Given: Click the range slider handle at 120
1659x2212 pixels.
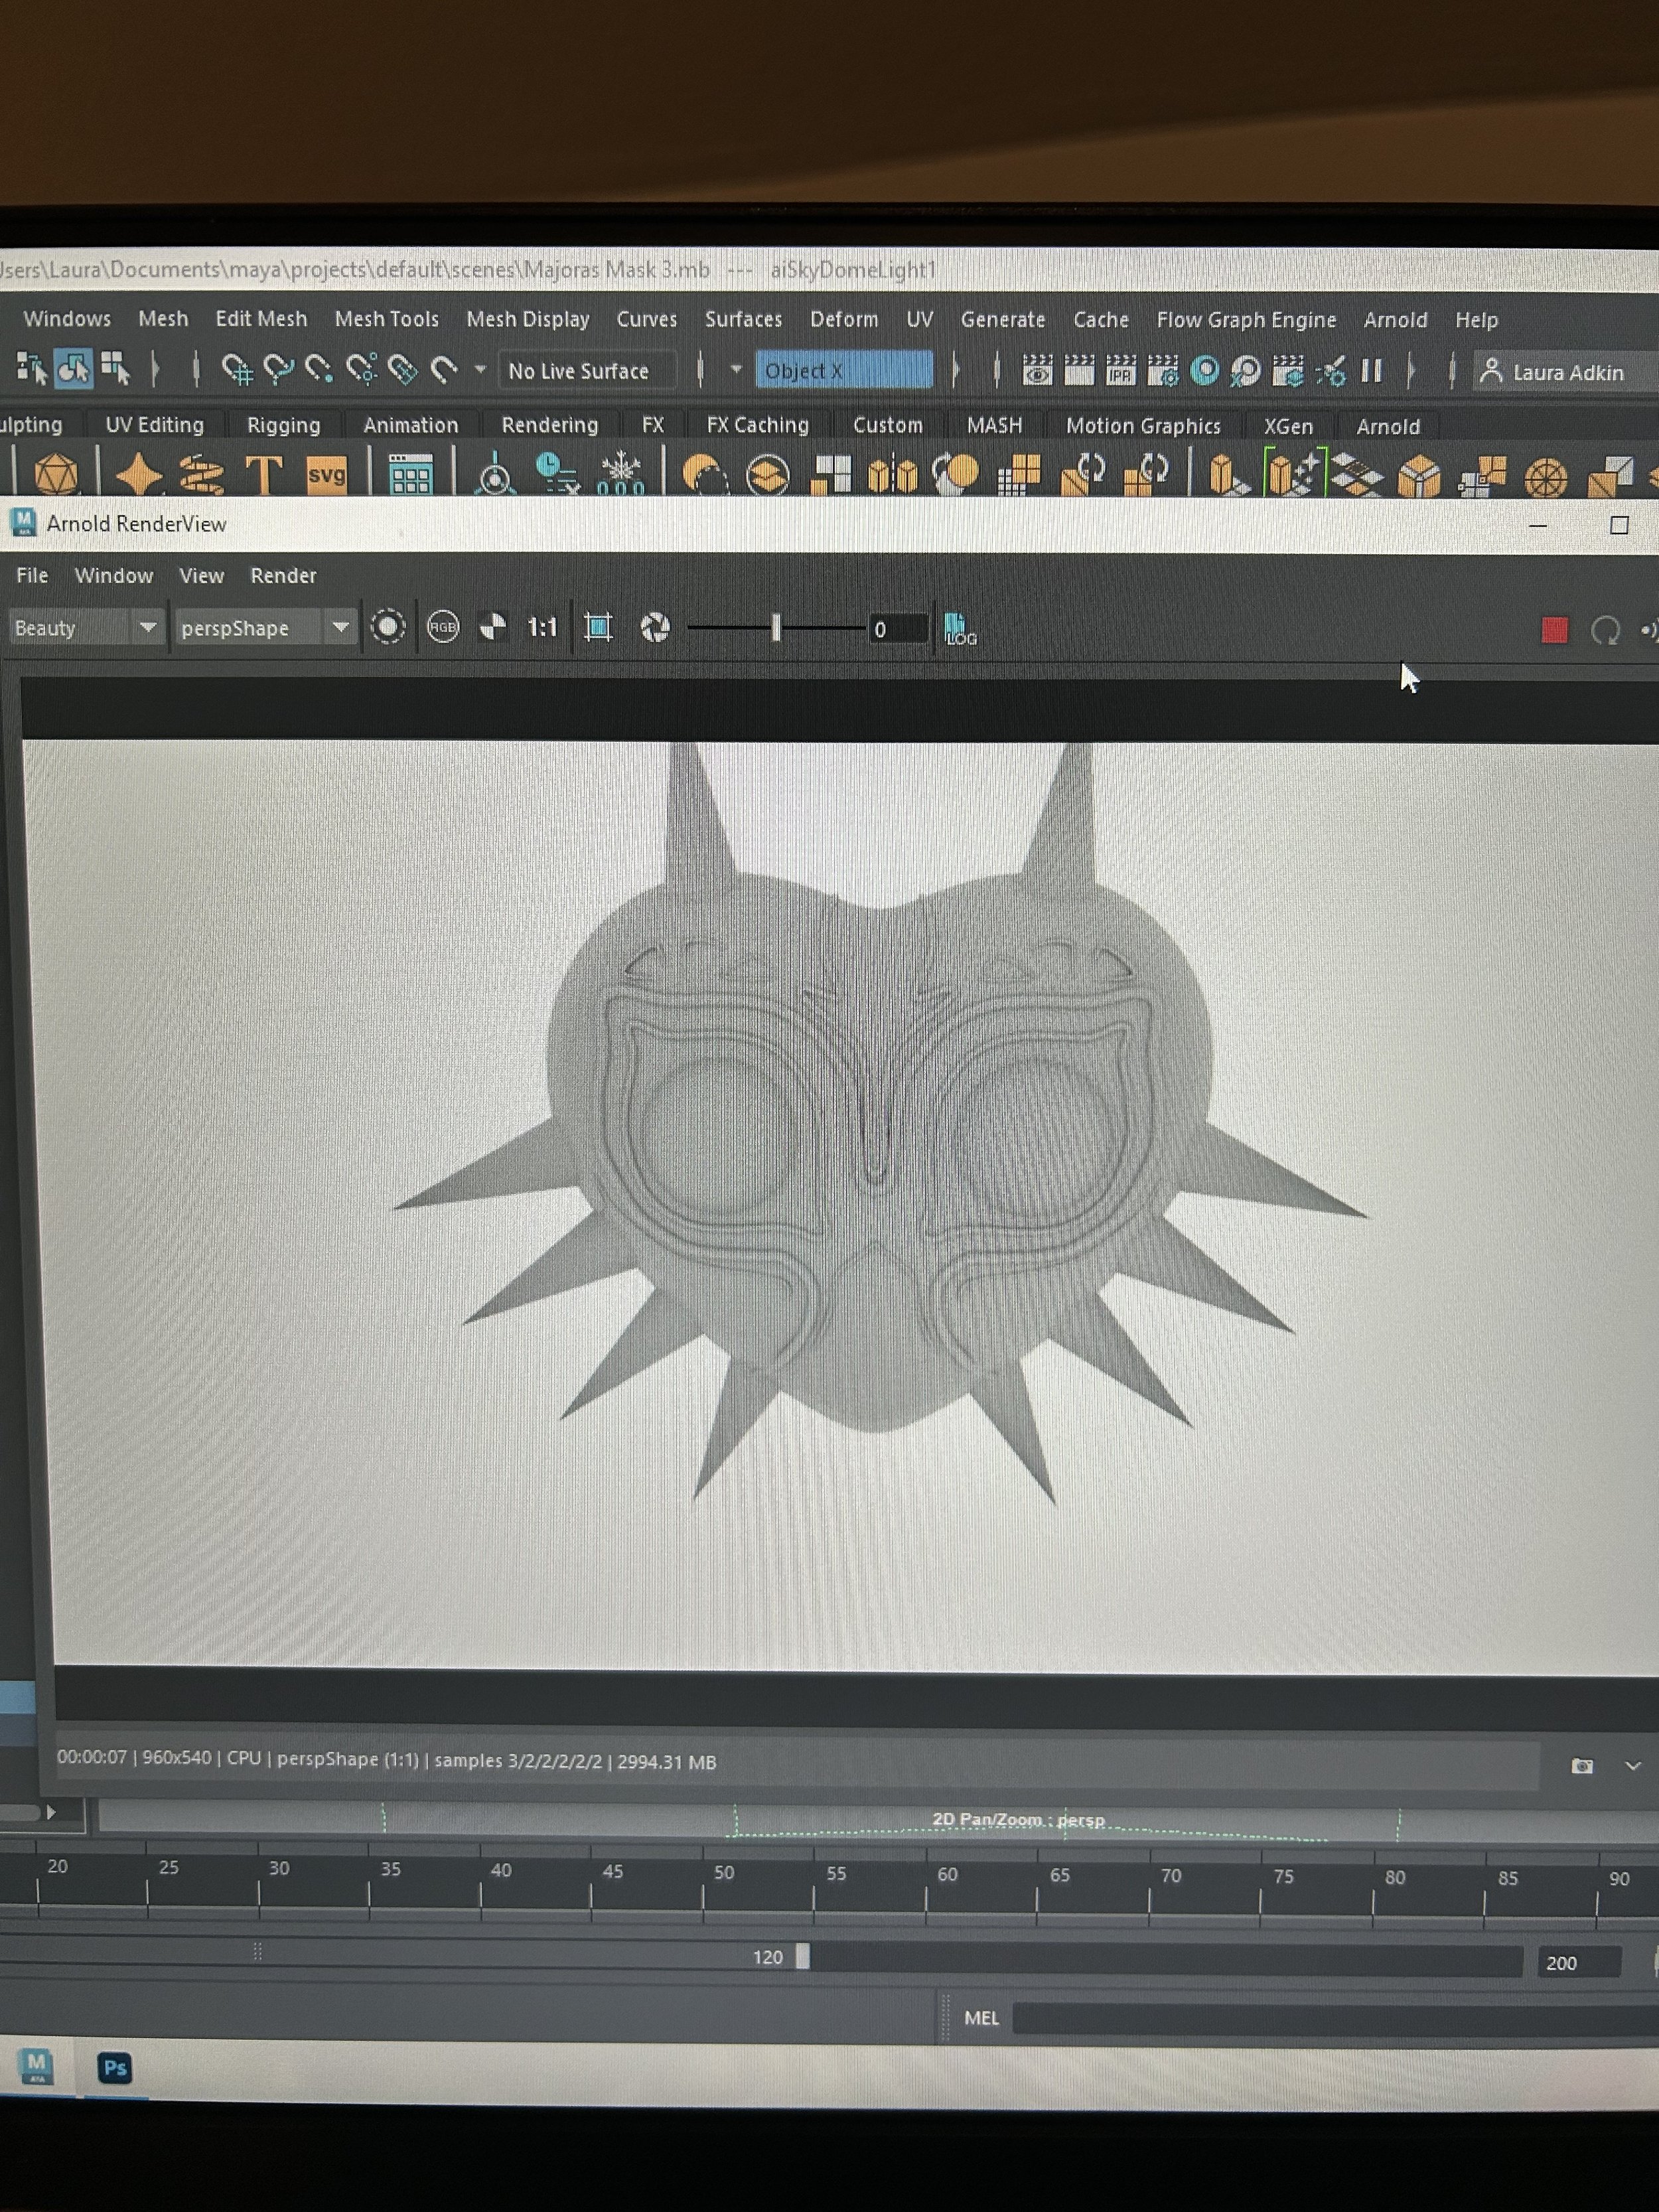Looking at the screenshot, I should (802, 1956).
